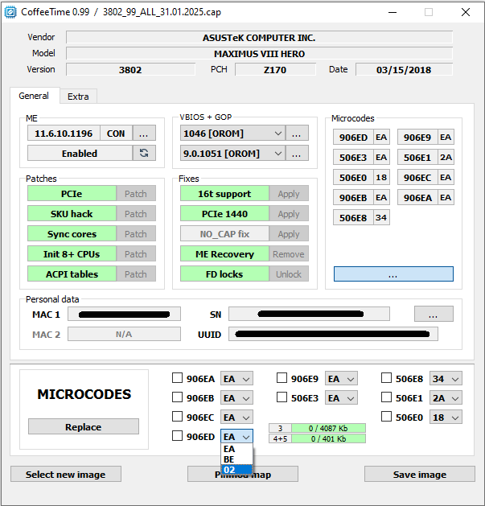This screenshot has height=506, width=485.
Task: Check the 506E8 microcode box
Action: (386, 378)
